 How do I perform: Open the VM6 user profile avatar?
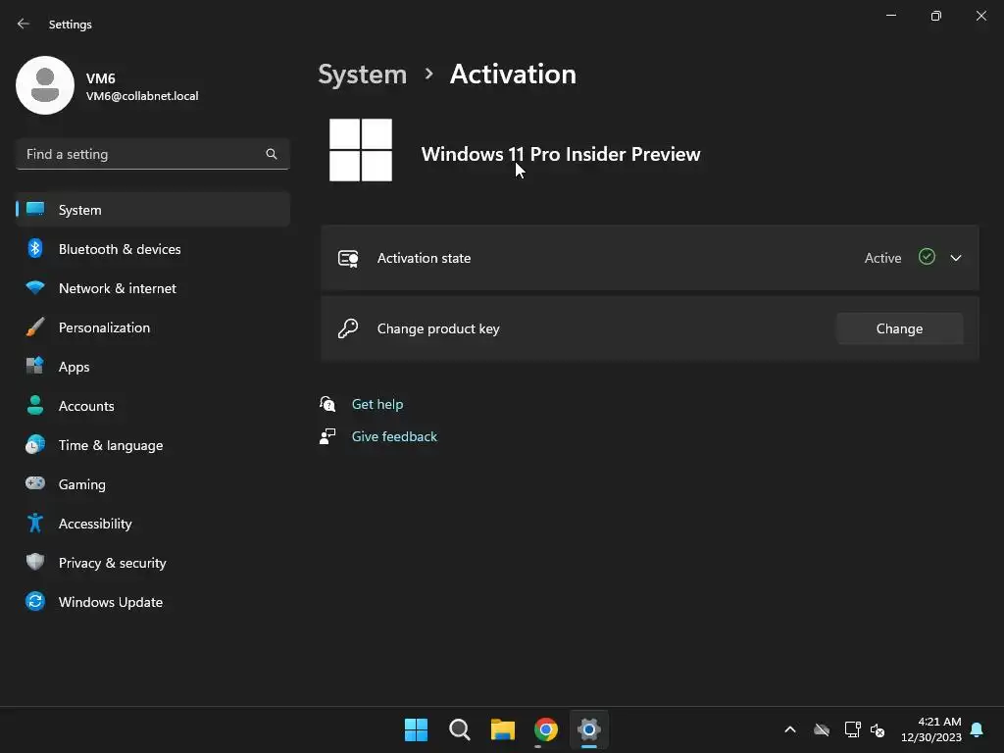pos(45,85)
